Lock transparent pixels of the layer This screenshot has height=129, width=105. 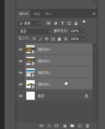34,39
